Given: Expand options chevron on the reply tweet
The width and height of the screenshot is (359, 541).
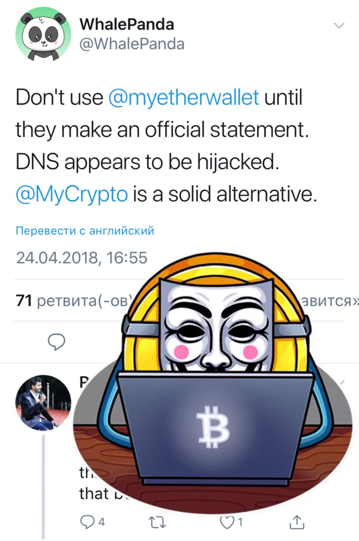Looking at the screenshot, I should click(340, 383).
